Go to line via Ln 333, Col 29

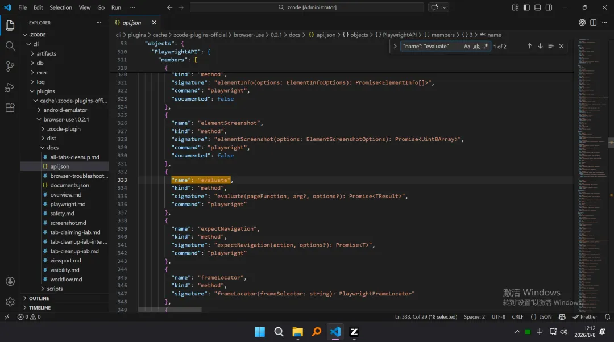(426, 317)
